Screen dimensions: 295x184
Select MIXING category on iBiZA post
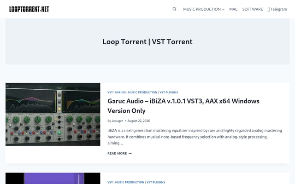click(120, 92)
